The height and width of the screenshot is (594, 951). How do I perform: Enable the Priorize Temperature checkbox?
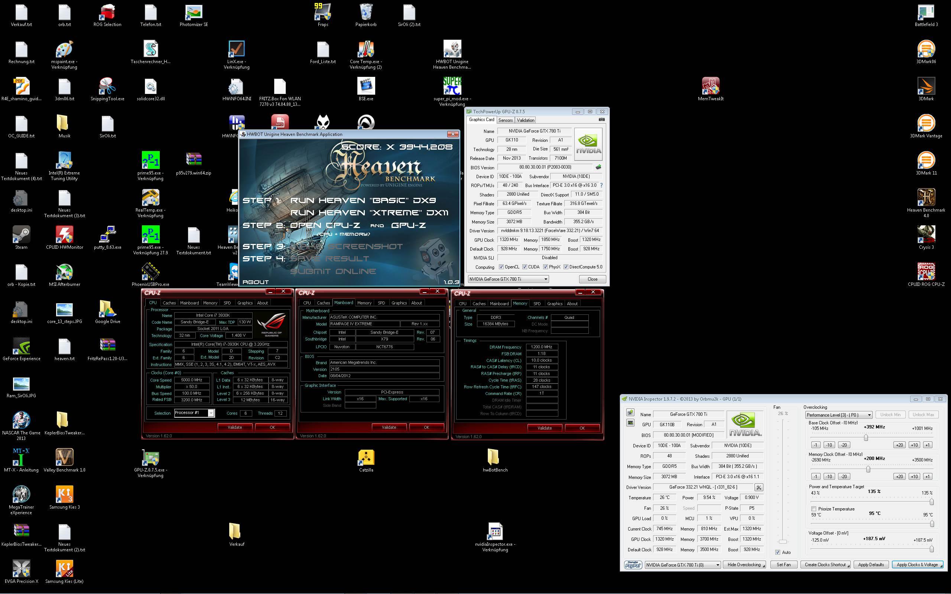814,509
